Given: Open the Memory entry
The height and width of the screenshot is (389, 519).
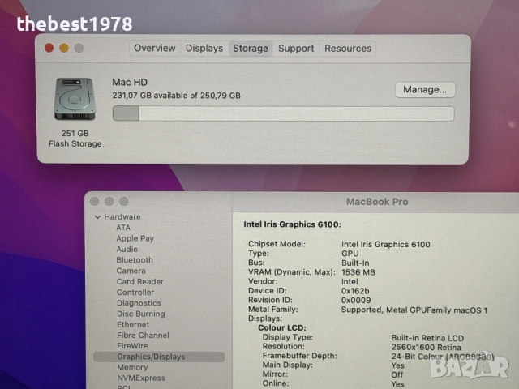Looking at the screenshot, I should (x=132, y=367).
